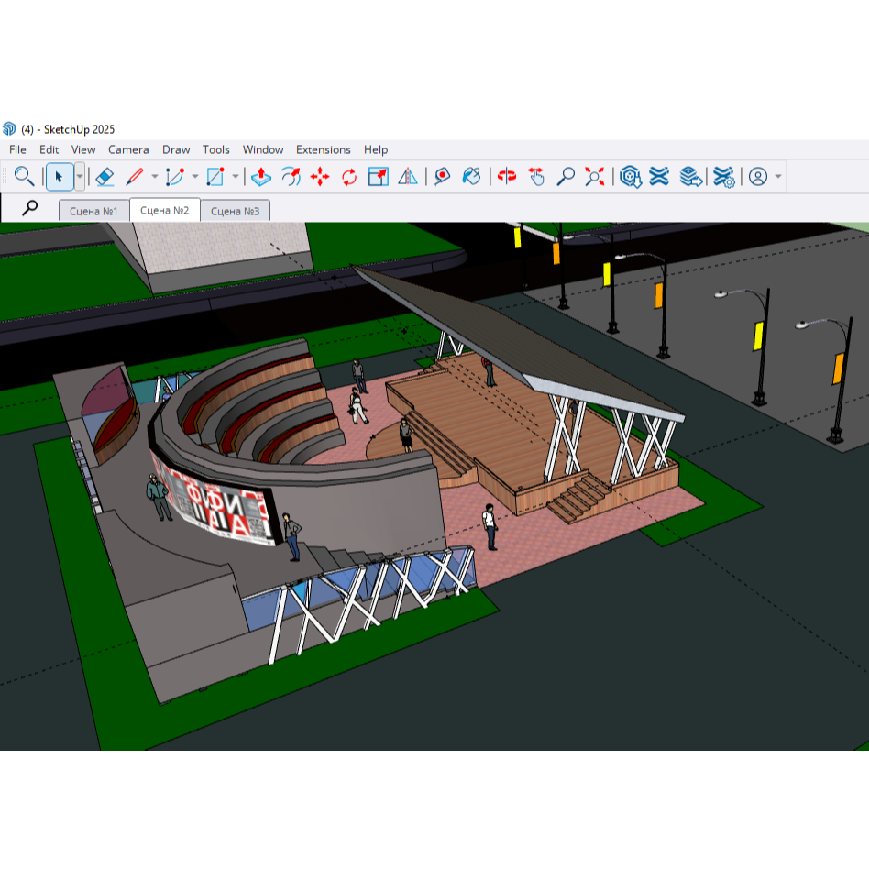Image resolution: width=869 pixels, height=869 pixels.
Task: Pick the Rotate tool
Action: [x=349, y=176]
